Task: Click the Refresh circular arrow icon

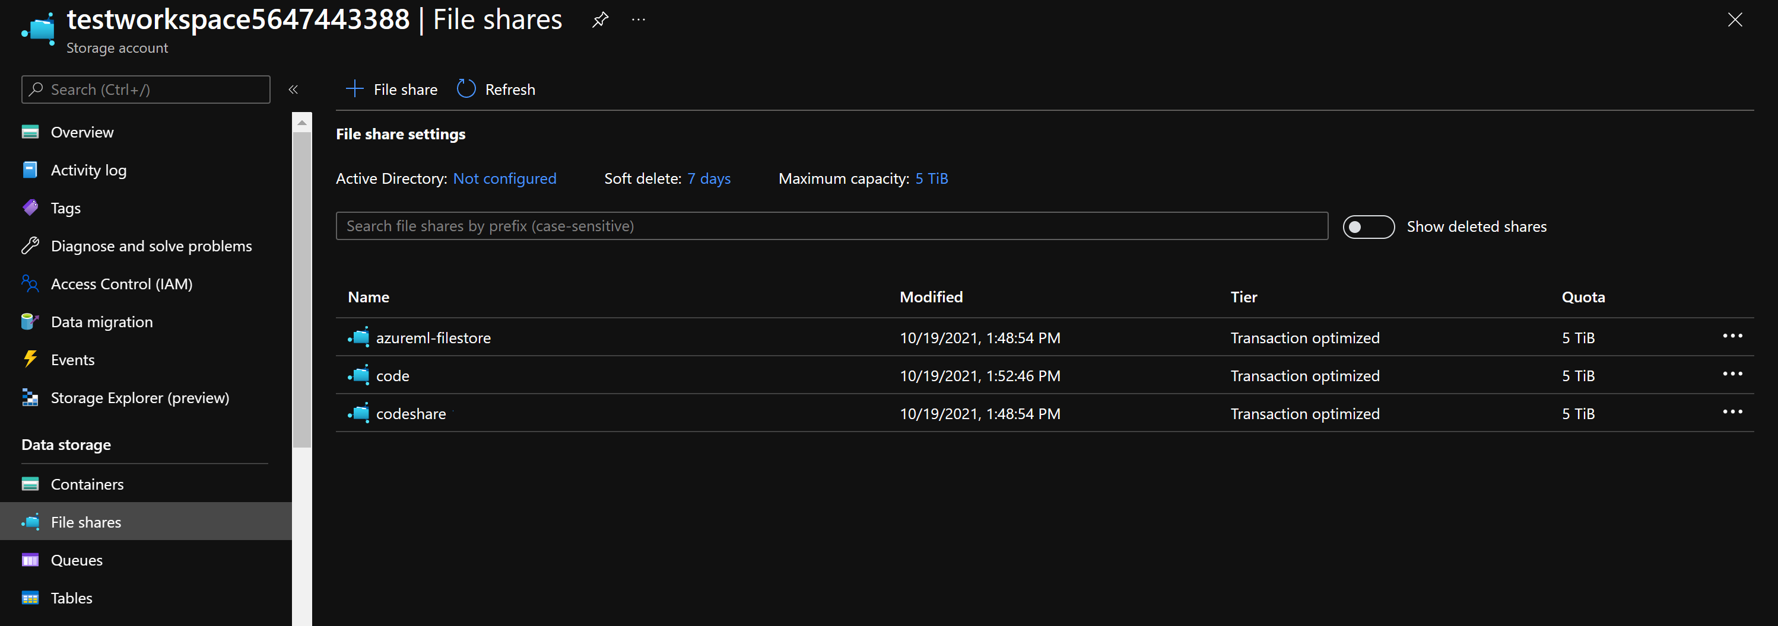Action: point(466,89)
